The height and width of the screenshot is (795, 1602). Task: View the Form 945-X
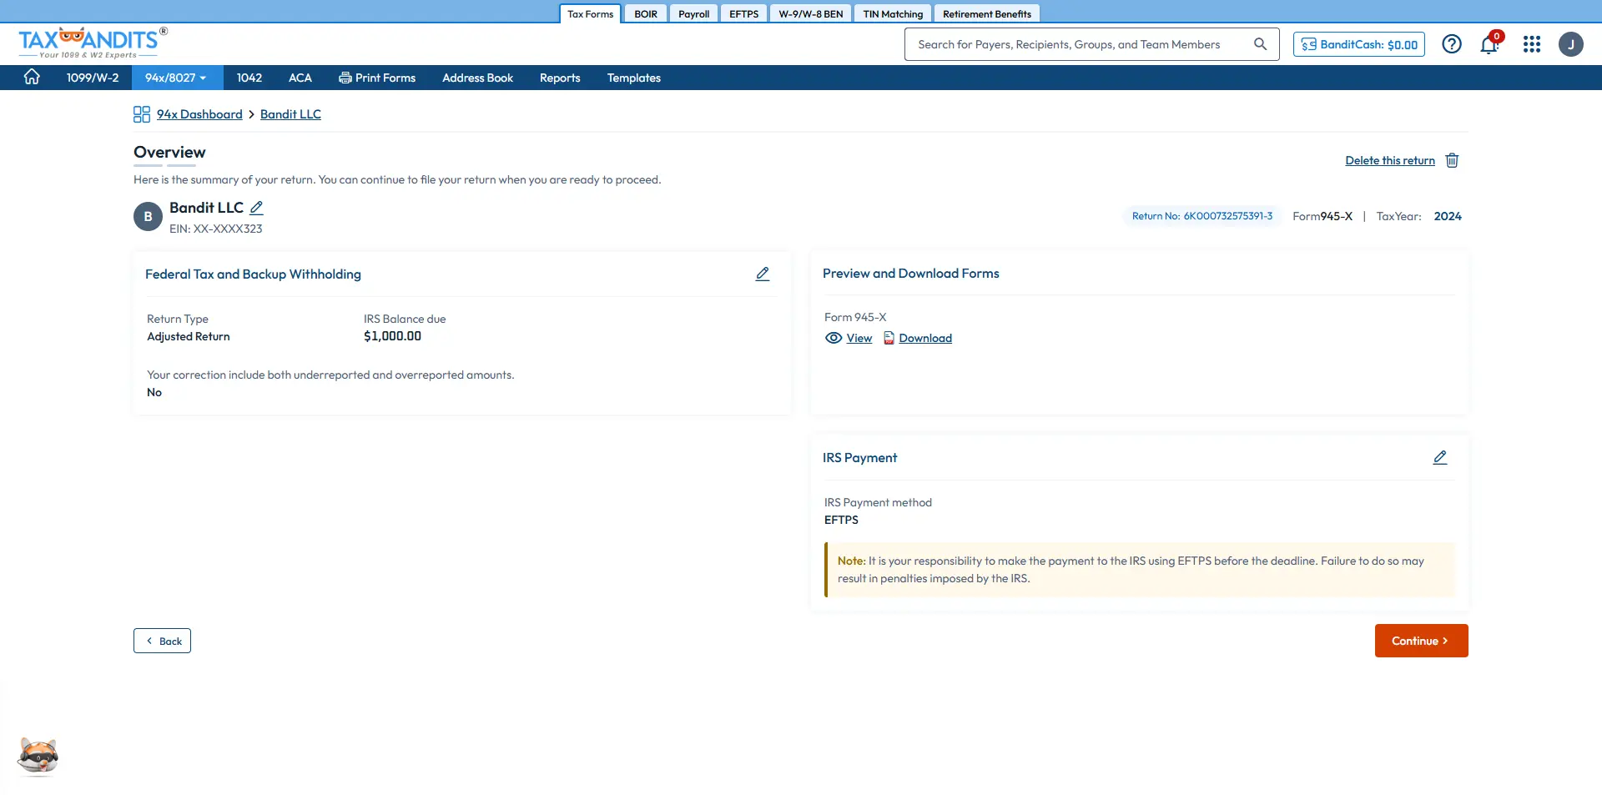[859, 338]
